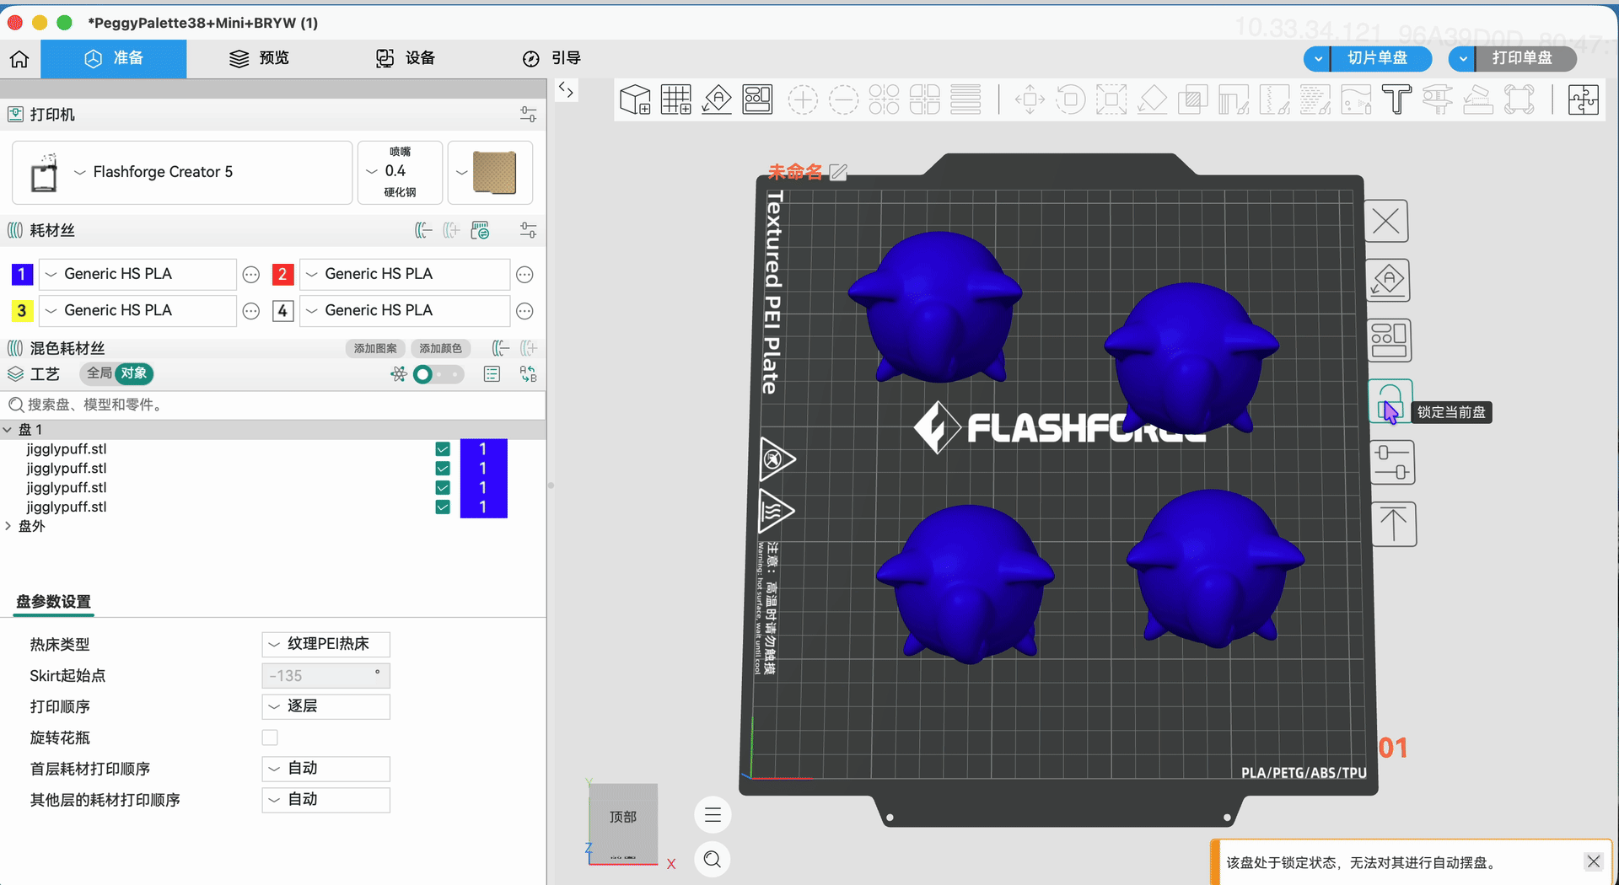Open filament section settings sliders icon

pyautogui.click(x=529, y=230)
